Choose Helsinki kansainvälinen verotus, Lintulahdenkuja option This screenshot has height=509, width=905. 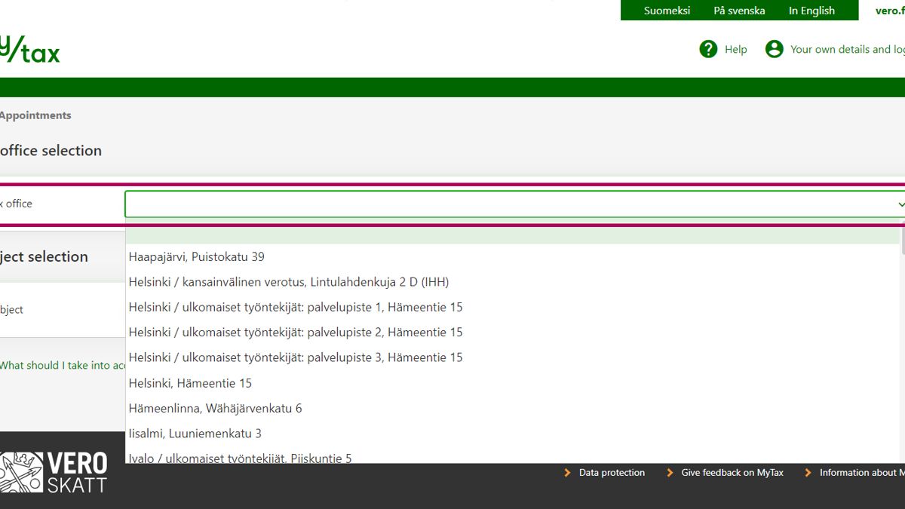289,282
